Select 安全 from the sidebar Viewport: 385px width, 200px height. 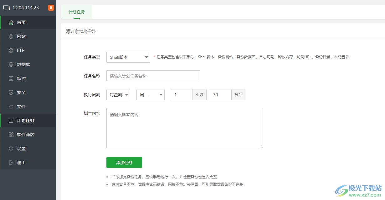[x=28, y=93]
